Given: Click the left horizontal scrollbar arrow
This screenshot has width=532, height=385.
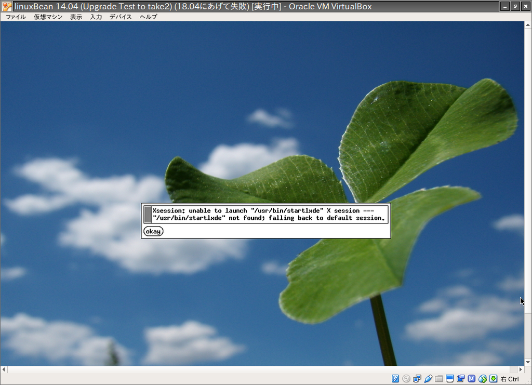Looking at the screenshot, I should coord(3,369).
